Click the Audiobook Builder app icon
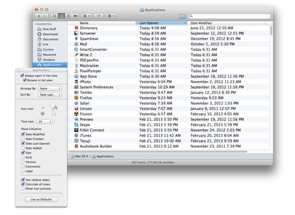295x215 pixels. pyautogui.click(x=76, y=146)
